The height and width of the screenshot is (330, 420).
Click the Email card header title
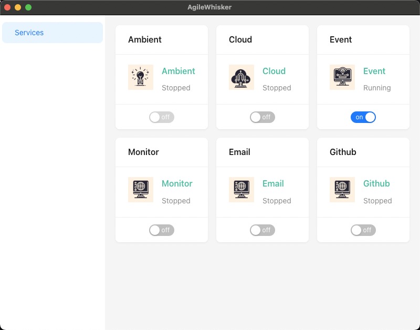[239, 152]
